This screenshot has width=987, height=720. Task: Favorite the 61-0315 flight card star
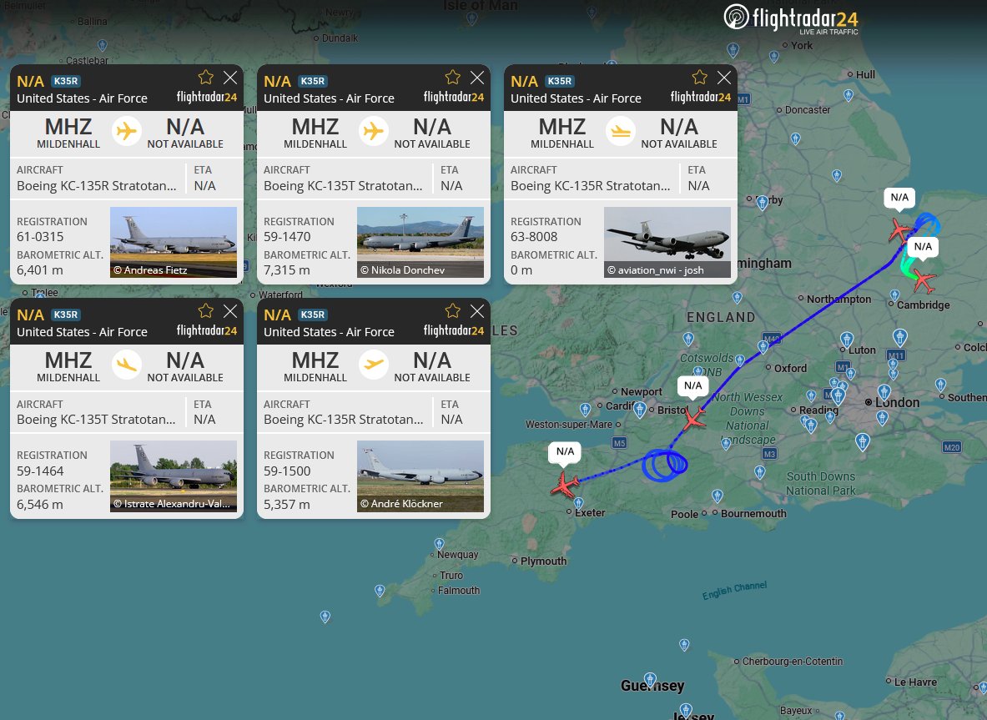point(206,78)
